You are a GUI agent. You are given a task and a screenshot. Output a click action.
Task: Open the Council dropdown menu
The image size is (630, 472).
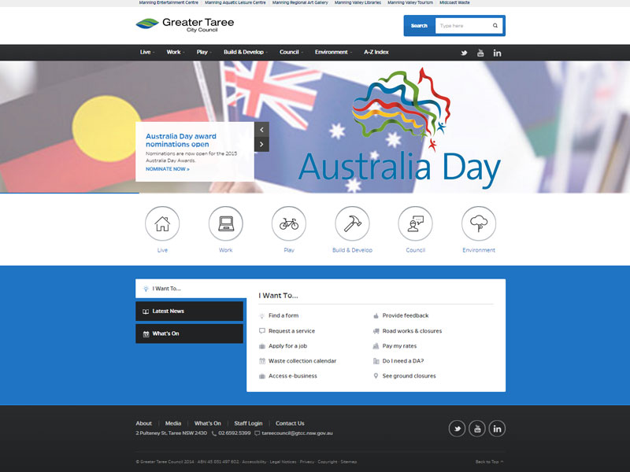(289, 53)
